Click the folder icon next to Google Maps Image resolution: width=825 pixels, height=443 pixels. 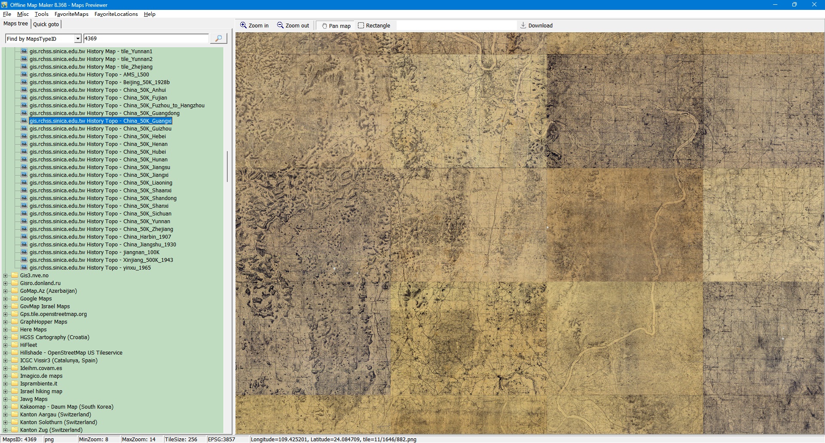(15, 299)
